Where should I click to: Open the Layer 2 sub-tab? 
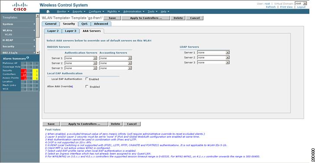[53, 31]
